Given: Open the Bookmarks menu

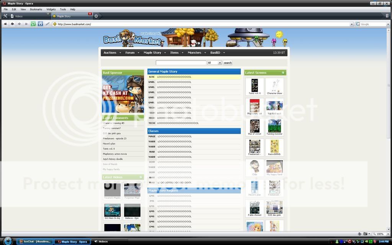Looking at the screenshot, I should [x=36, y=9].
